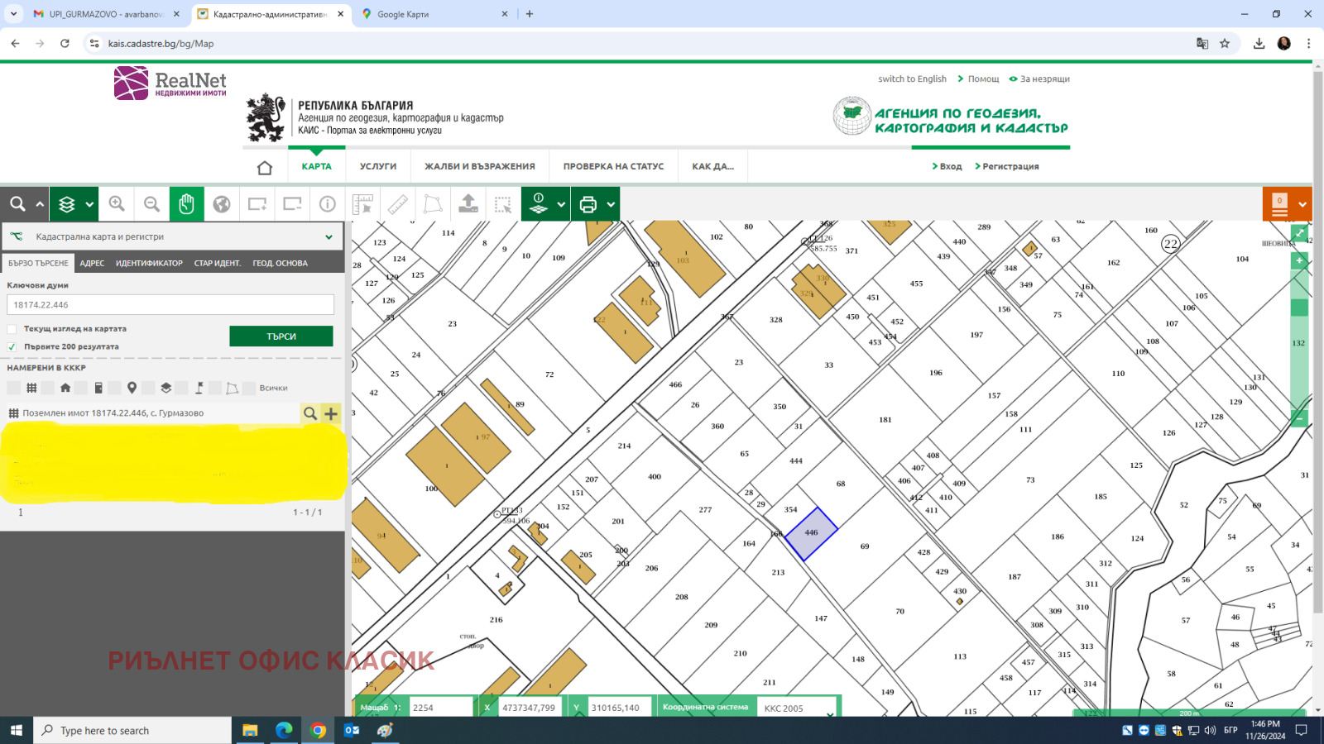Image resolution: width=1324 pixels, height=744 pixels.
Task: Enable 'Текущ изглед на картата' checkbox
Action: tap(12, 329)
